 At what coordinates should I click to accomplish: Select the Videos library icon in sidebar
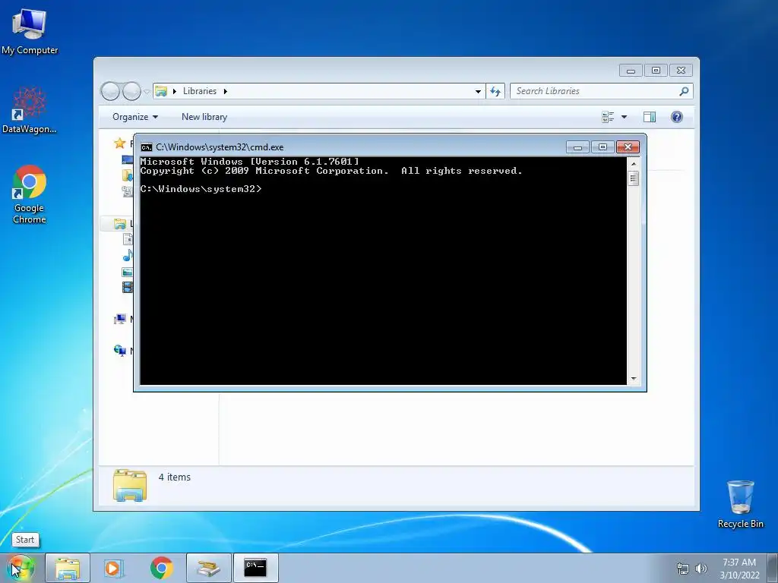tap(128, 287)
